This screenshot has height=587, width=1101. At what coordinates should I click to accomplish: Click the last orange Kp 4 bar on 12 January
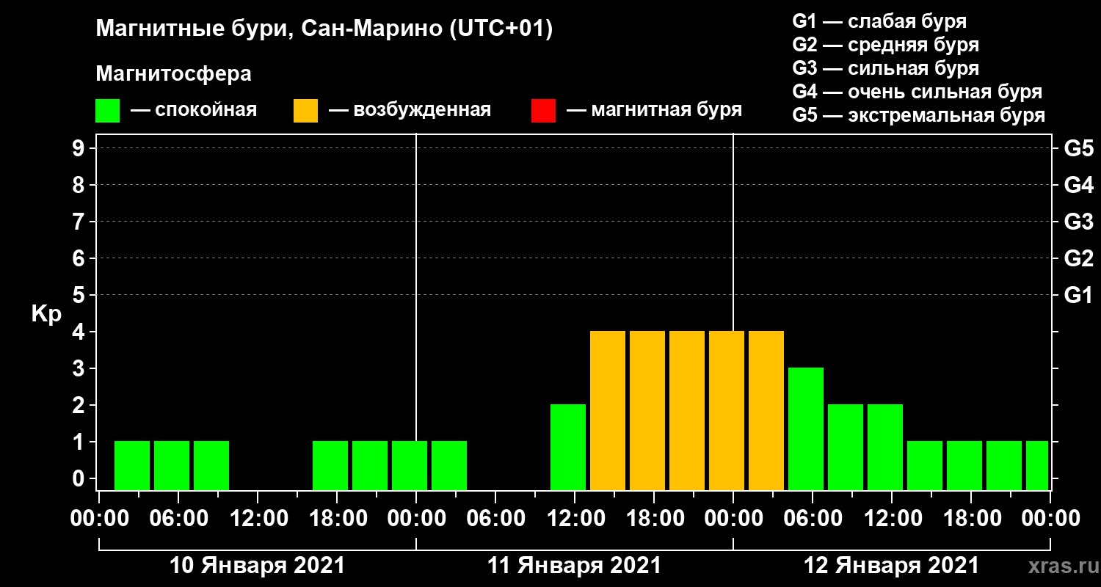pos(766,410)
